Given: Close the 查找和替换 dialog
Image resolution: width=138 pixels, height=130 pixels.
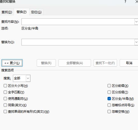Looking at the screenshot, I should coord(137,2).
